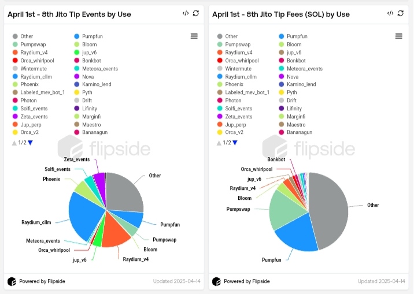Open hamburger menu on Tip Events chart

pyautogui.click(x=194, y=36)
